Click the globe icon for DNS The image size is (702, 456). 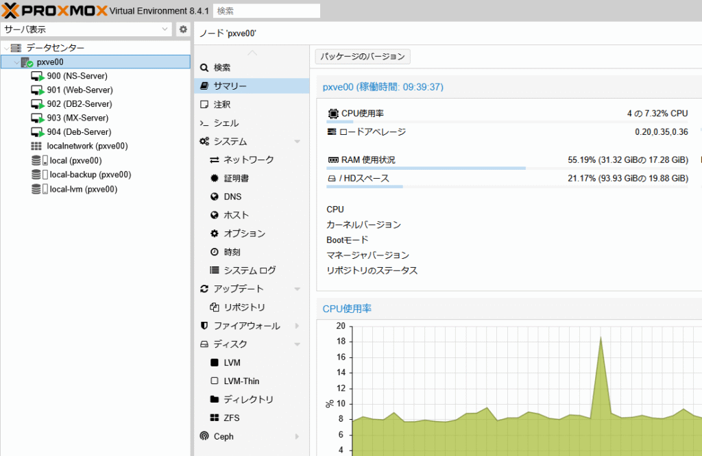[215, 197]
